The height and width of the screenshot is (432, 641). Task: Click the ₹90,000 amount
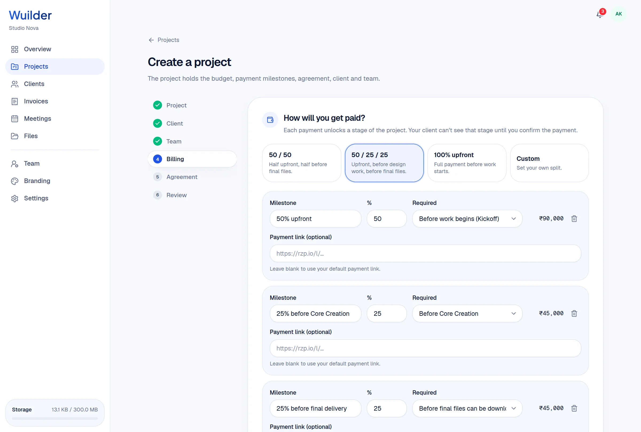551,219
